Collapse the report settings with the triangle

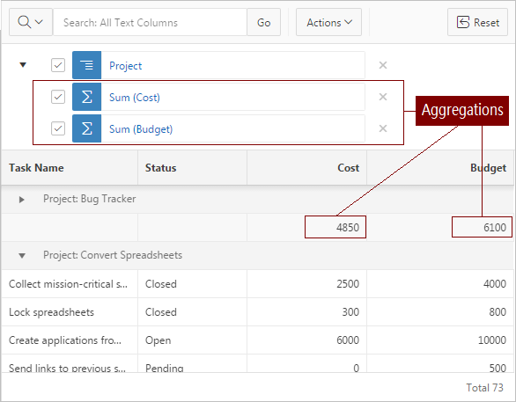23,65
